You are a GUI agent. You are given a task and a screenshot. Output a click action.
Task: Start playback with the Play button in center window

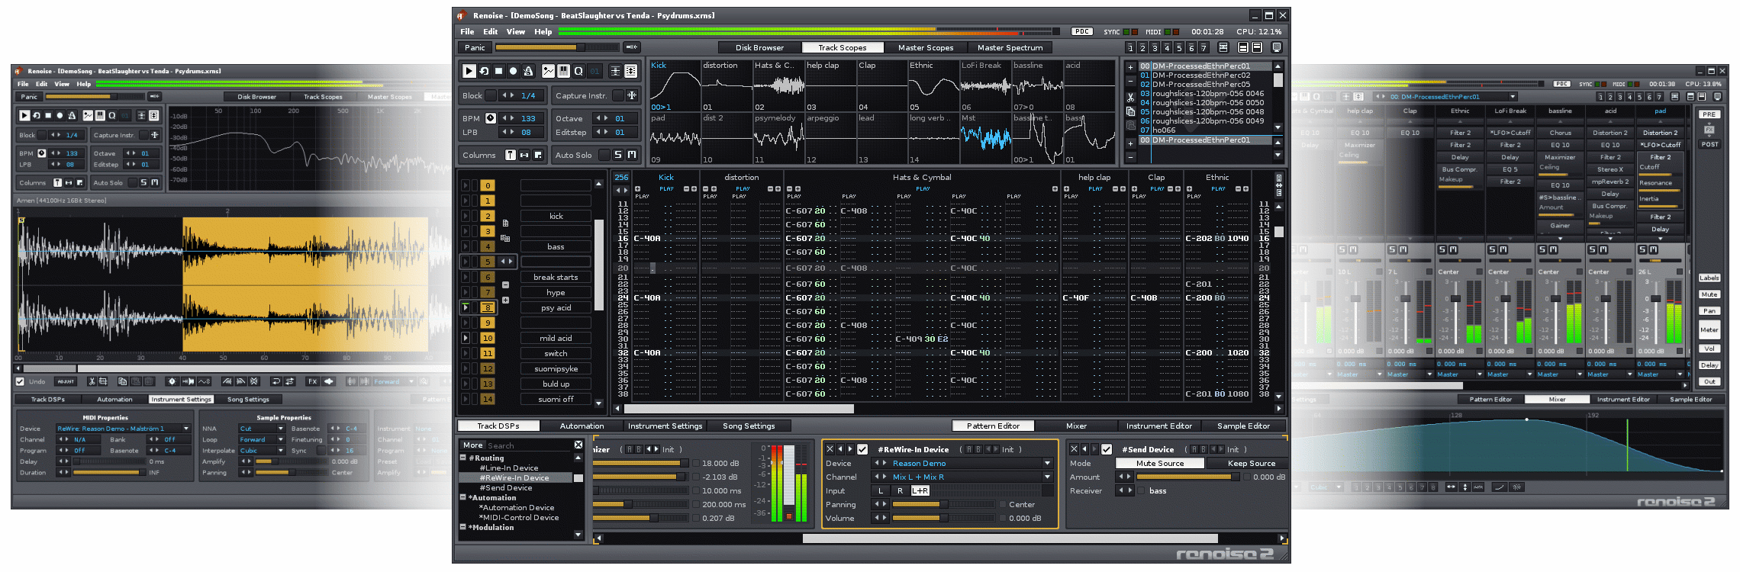469,71
